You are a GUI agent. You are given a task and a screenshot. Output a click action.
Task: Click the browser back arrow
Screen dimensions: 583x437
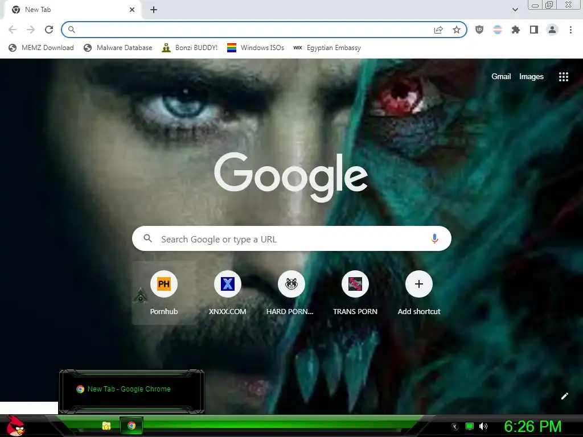pyautogui.click(x=13, y=30)
